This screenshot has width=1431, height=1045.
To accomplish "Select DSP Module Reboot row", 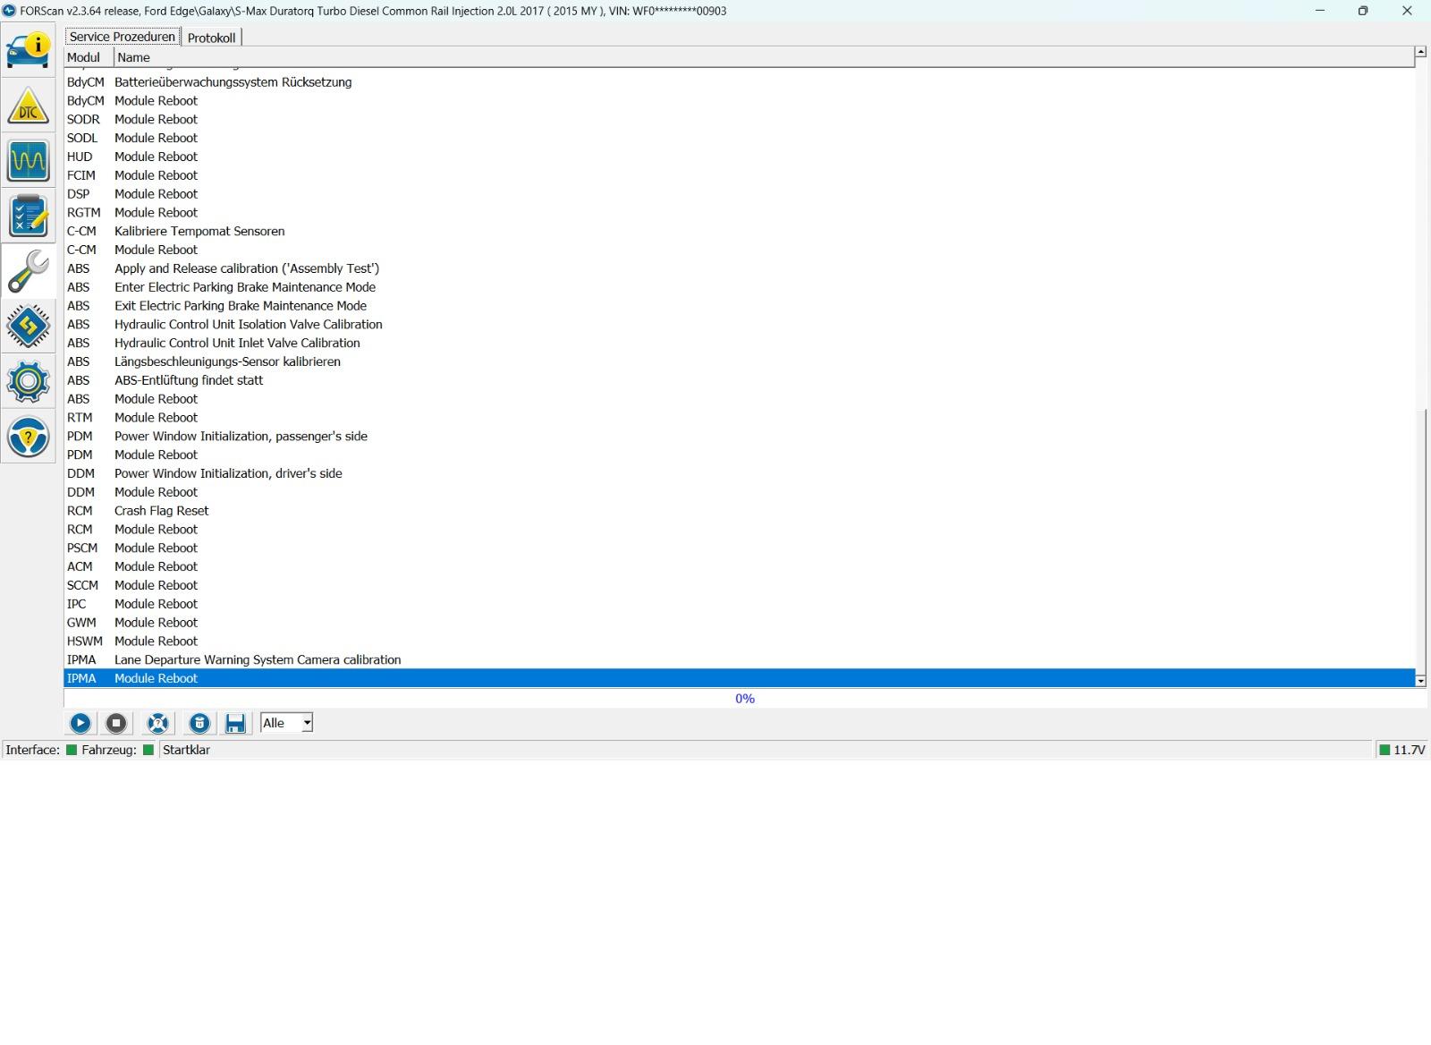I will point(740,194).
